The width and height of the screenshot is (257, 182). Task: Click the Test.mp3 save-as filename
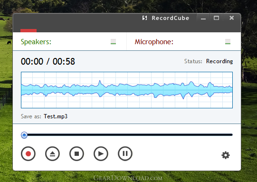point(56,116)
